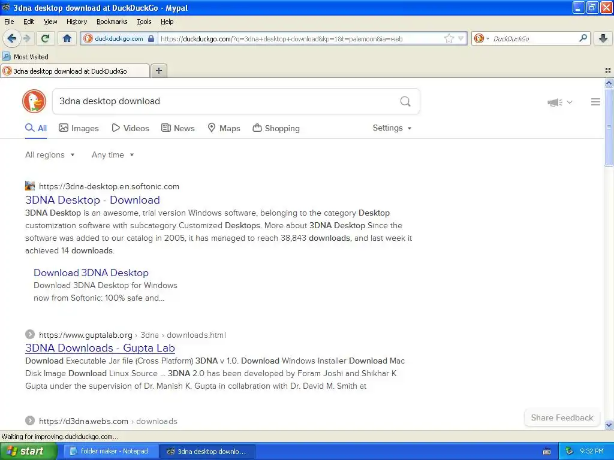614x460 pixels.
Task: Open the Home page button
Action: 67,38
